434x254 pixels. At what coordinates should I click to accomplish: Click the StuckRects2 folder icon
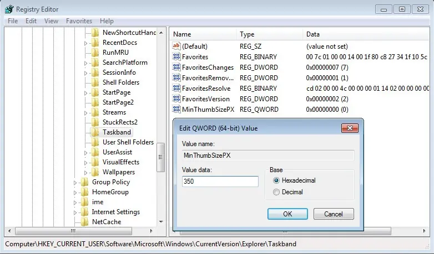(x=95, y=122)
